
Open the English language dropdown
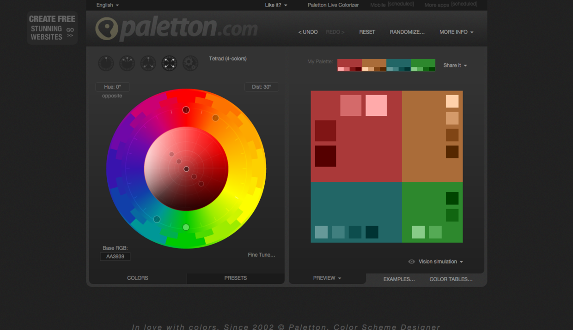point(108,5)
